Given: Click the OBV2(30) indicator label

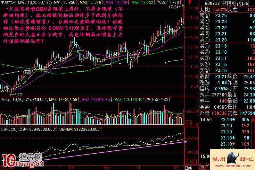Looking at the screenshot, I should pyautogui.click(x=9, y=130).
